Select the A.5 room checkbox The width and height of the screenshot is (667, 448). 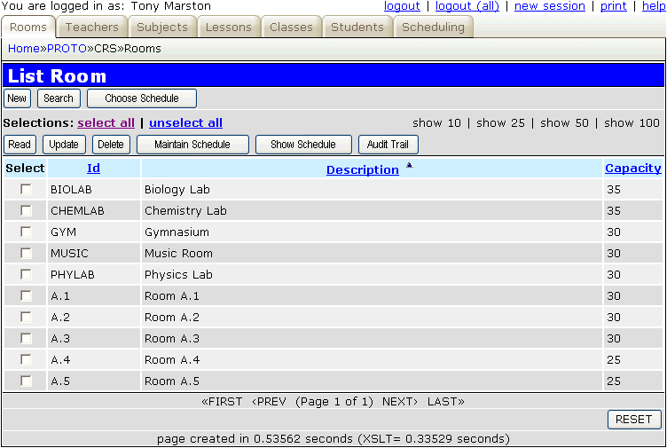point(26,381)
